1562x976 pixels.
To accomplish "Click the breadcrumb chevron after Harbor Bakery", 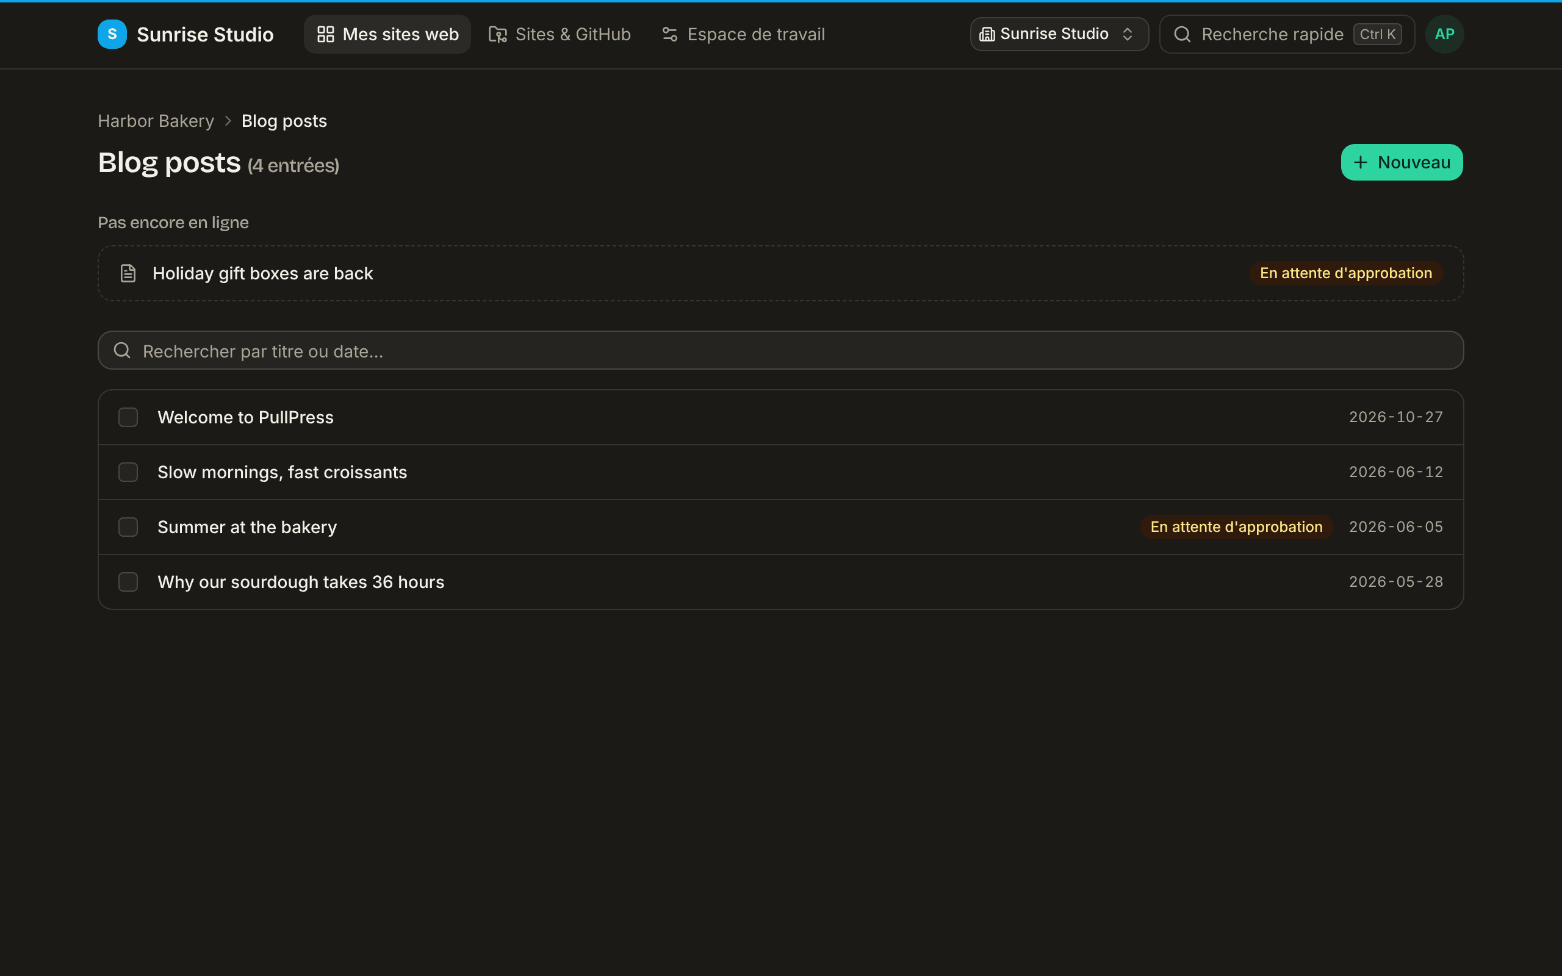I will coord(228,121).
